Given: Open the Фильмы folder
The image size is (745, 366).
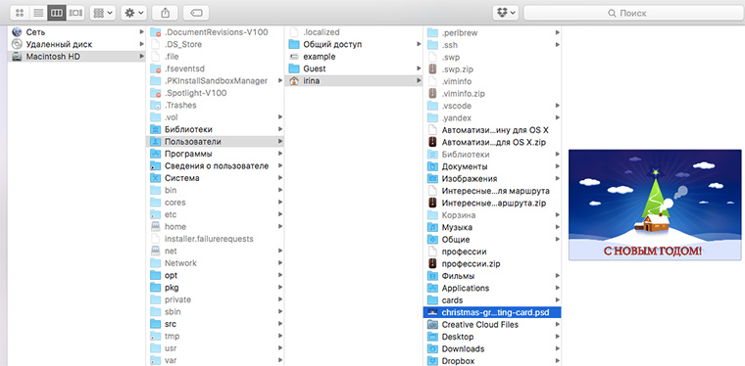Looking at the screenshot, I should coord(493,276).
